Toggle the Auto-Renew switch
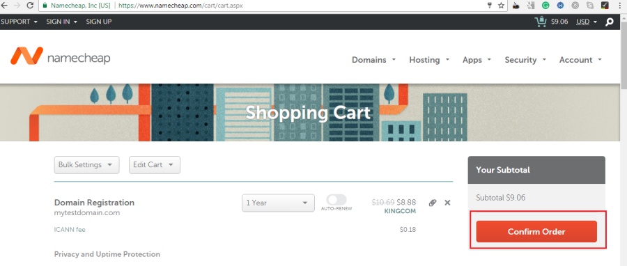 click(x=336, y=200)
